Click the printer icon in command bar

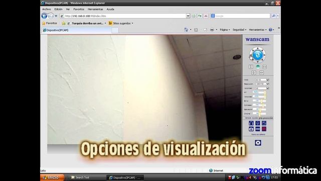[212, 30]
